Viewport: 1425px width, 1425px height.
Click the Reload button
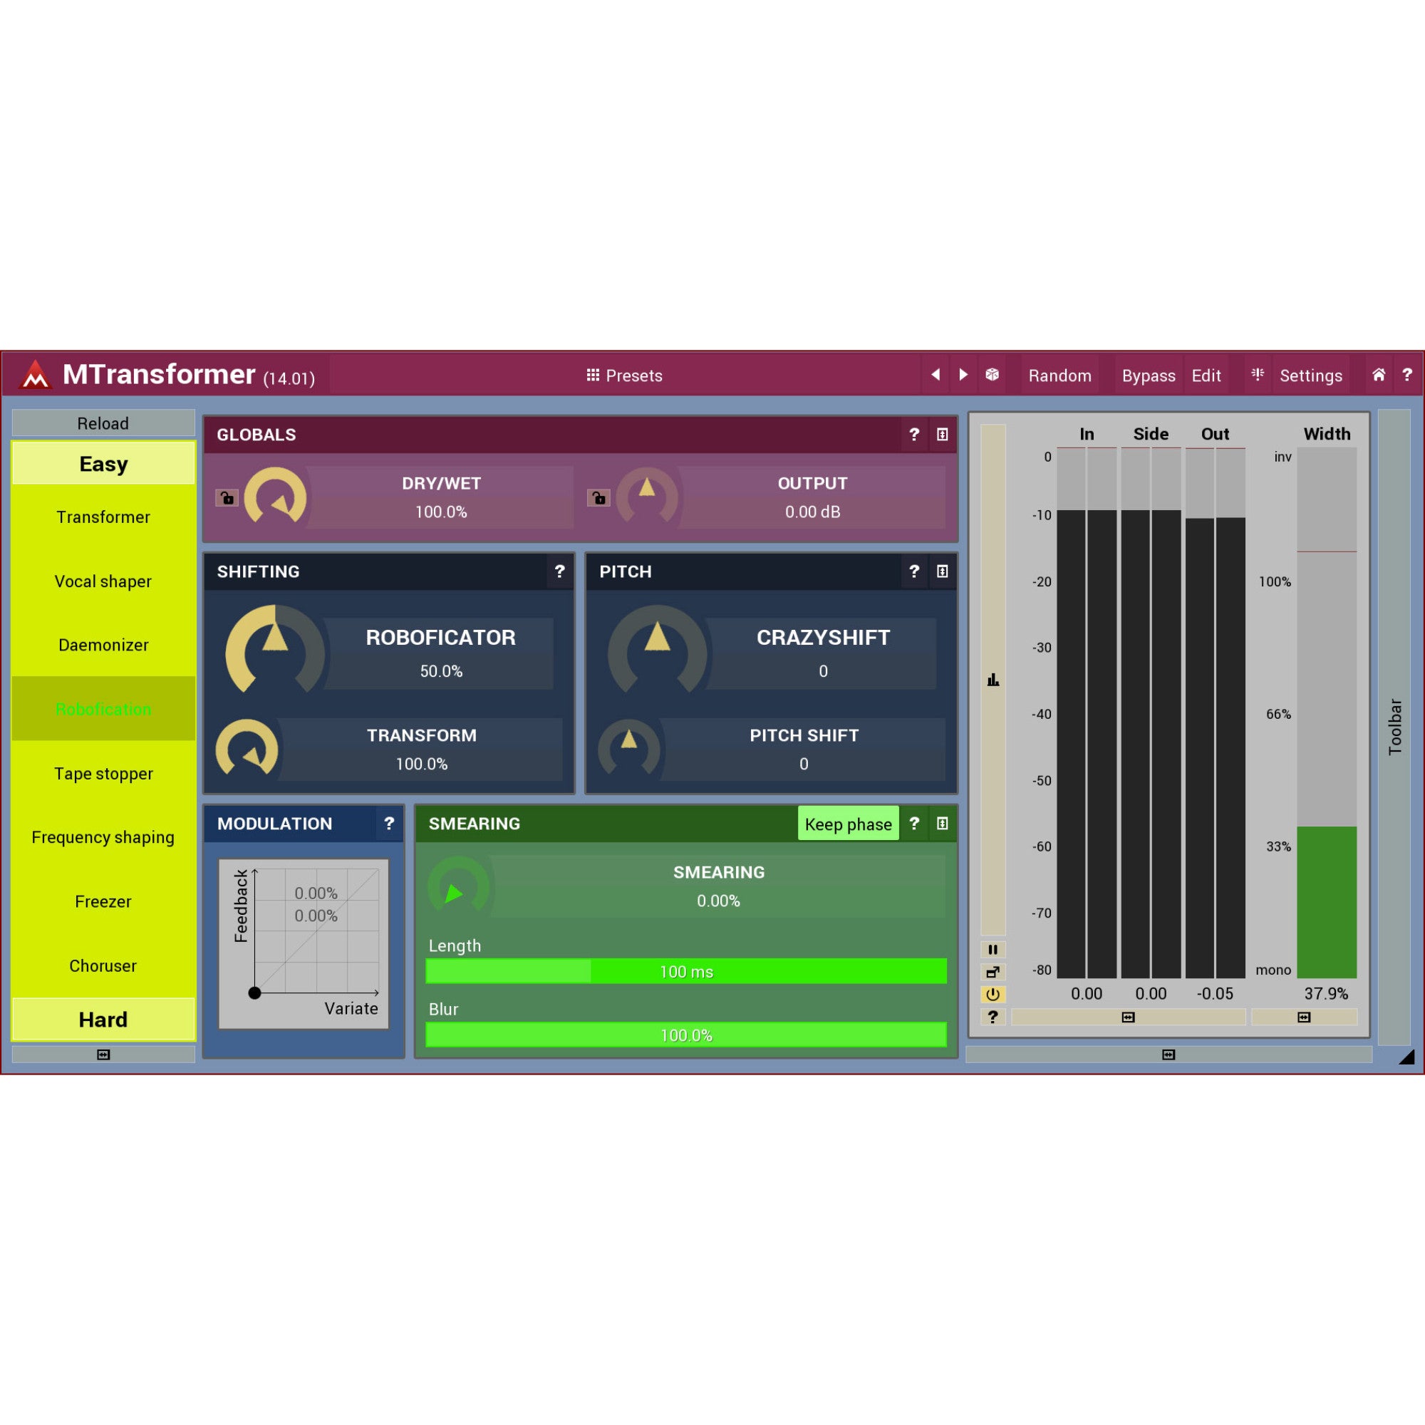(103, 423)
